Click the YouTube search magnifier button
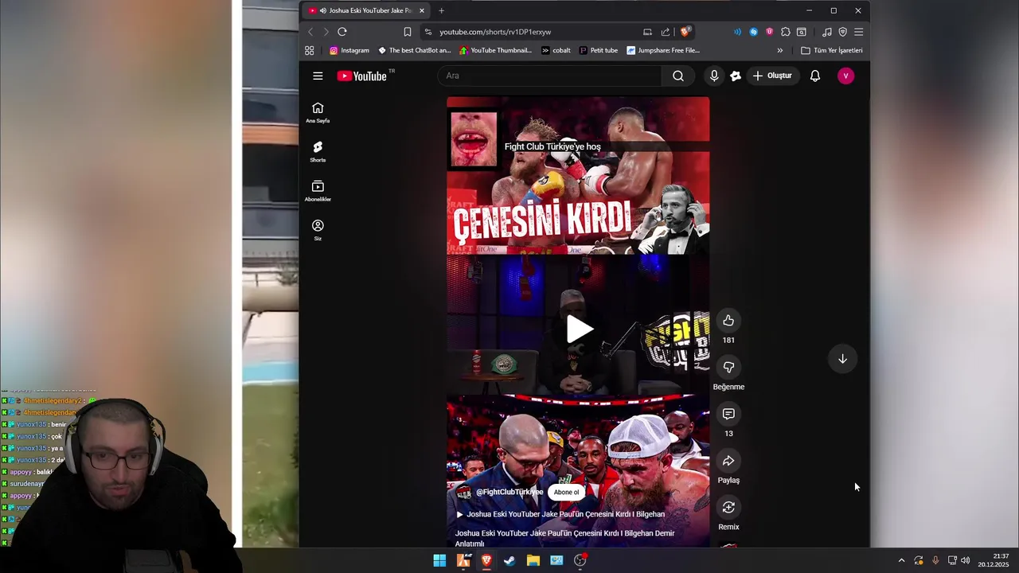 [677, 76]
